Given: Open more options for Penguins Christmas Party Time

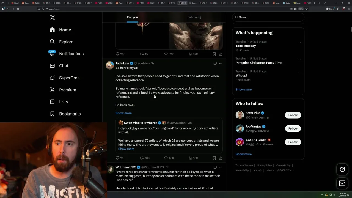Looking at the screenshot, I should [x=299, y=59].
